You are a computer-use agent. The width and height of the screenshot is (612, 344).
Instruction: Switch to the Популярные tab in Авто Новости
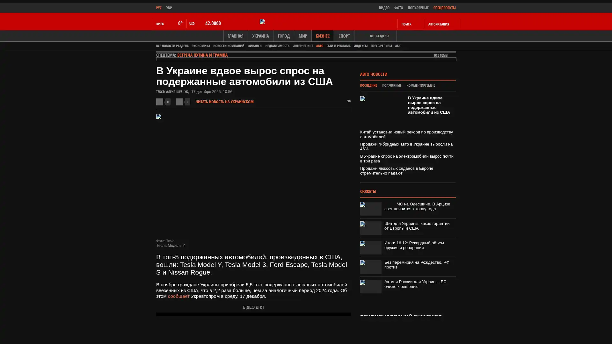tap(391, 85)
